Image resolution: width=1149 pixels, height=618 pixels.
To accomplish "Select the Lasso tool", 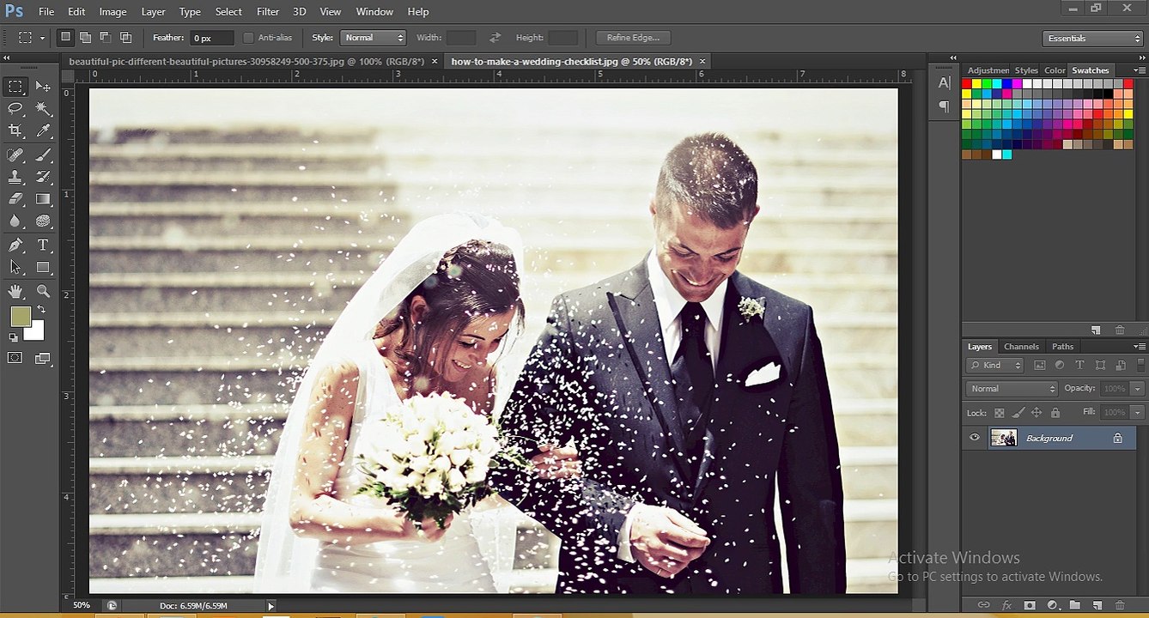I will (x=15, y=108).
